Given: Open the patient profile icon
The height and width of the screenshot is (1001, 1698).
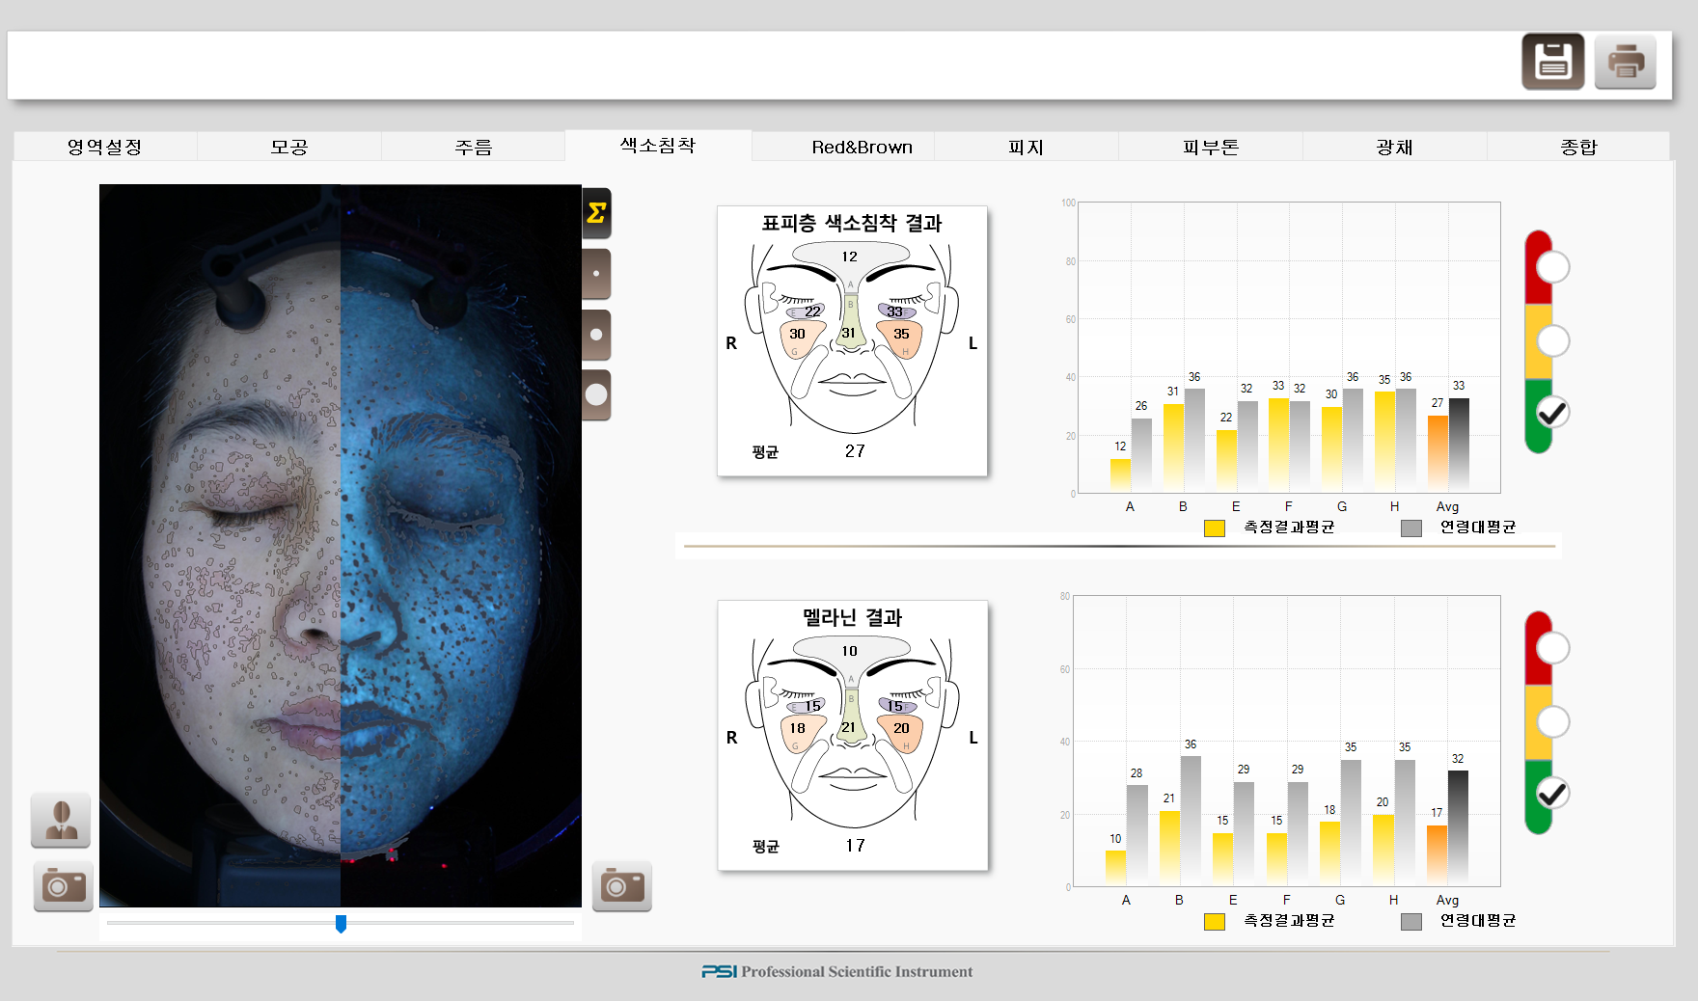Looking at the screenshot, I should 61,820.
